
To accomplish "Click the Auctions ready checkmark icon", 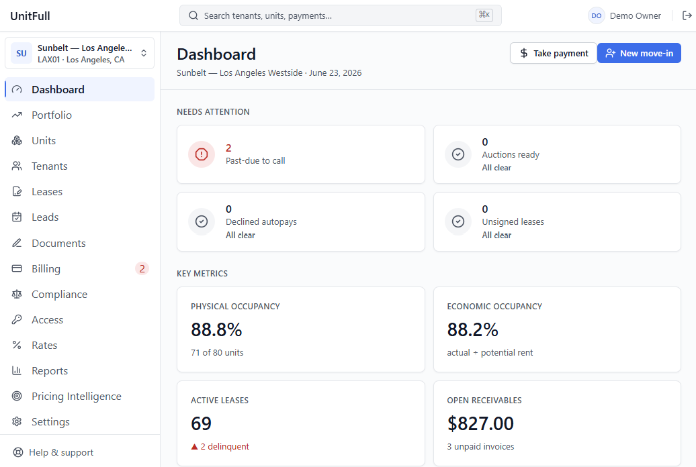I will pos(458,154).
